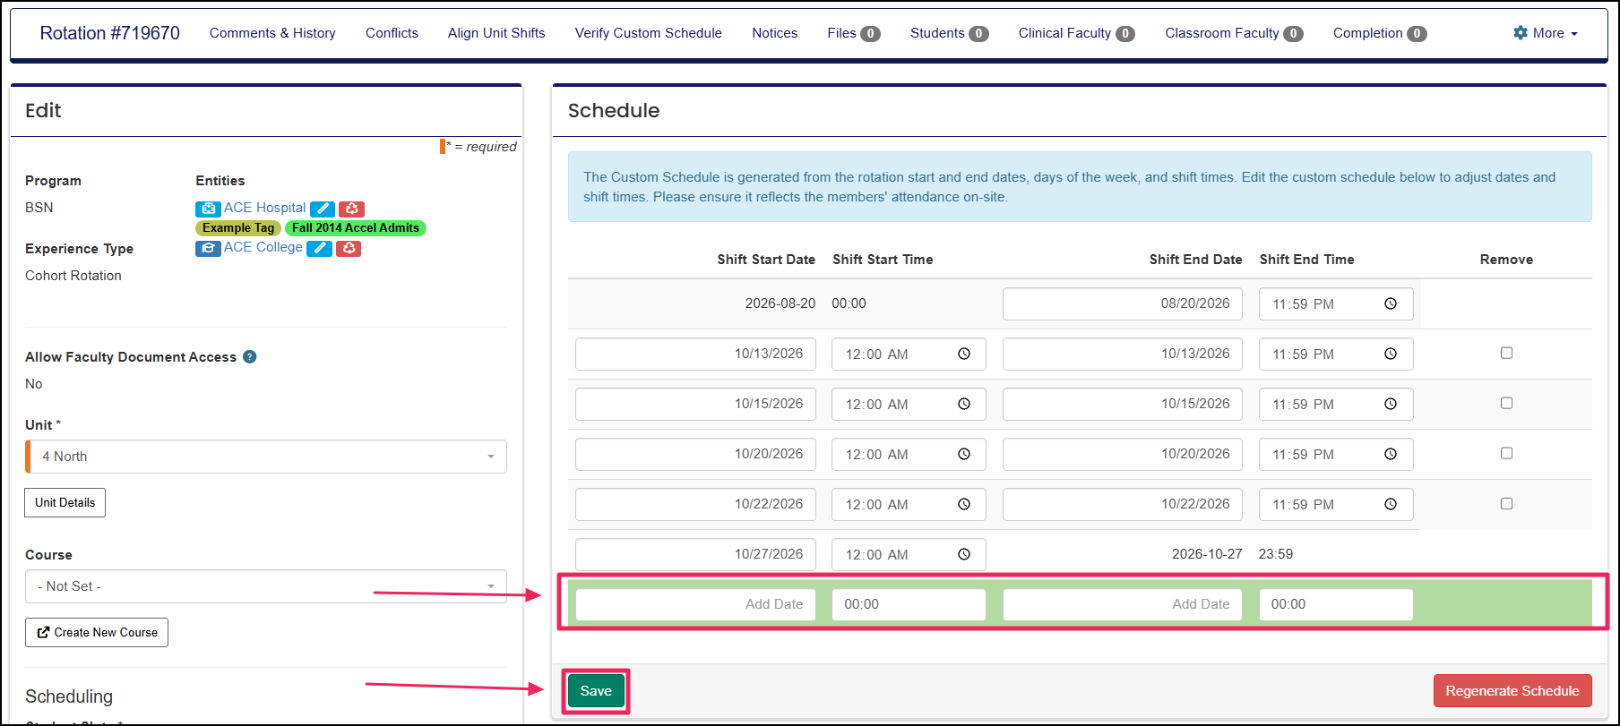Save the custom schedule
1620x726 pixels.
pos(596,691)
